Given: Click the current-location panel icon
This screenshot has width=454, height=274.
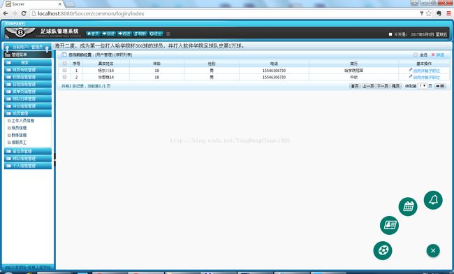Looking at the screenshot, I should click(x=64, y=55).
